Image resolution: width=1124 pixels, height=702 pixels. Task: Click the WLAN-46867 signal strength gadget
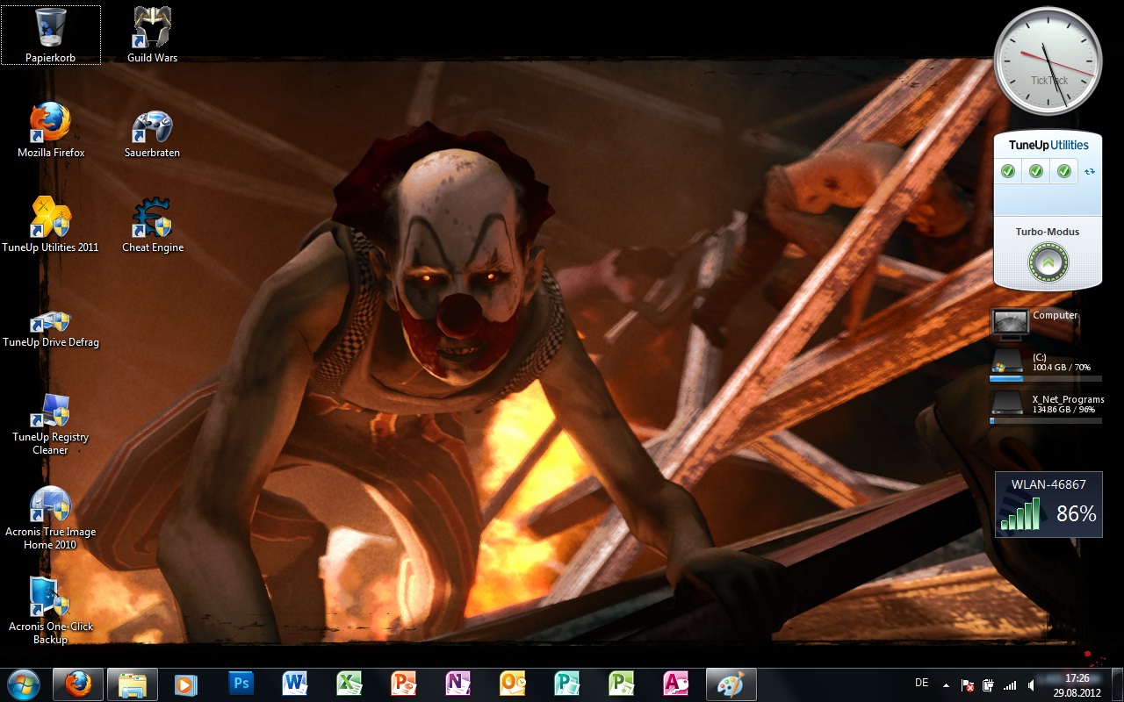click(x=1048, y=504)
